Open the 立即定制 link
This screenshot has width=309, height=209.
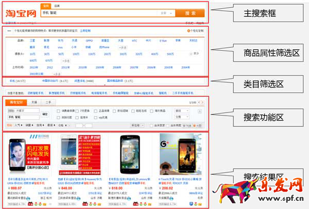85,31
